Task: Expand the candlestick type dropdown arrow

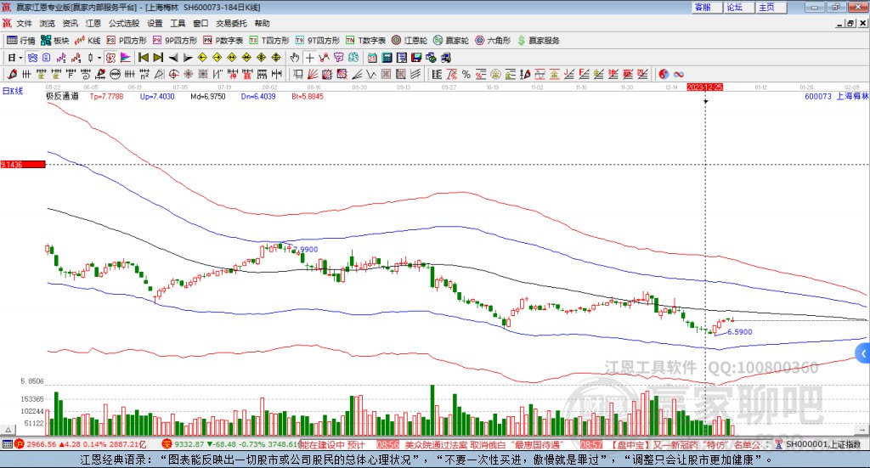Action: (100, 58)
